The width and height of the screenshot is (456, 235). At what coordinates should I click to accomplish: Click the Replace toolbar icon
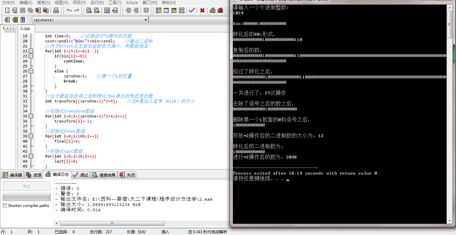[x=97, y=10]
